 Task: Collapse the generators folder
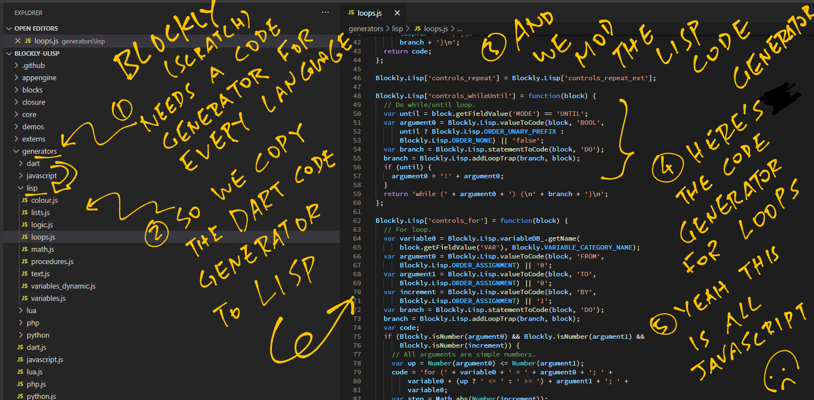(39, 151)
